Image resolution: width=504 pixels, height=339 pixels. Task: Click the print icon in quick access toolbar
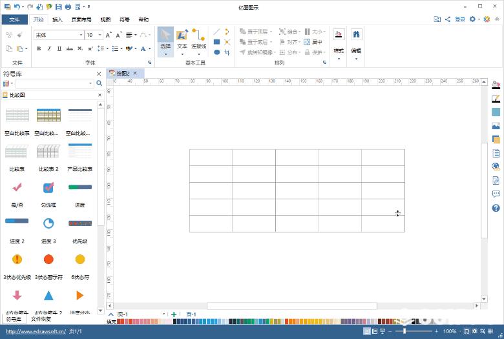pos(68,6)
